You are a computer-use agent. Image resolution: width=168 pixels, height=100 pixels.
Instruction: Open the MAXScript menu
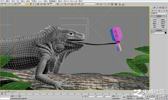tap(73, 1)
